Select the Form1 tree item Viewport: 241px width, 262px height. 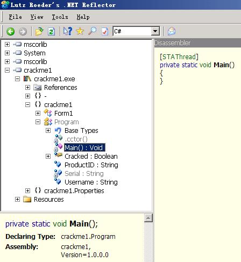click(63, 114)
